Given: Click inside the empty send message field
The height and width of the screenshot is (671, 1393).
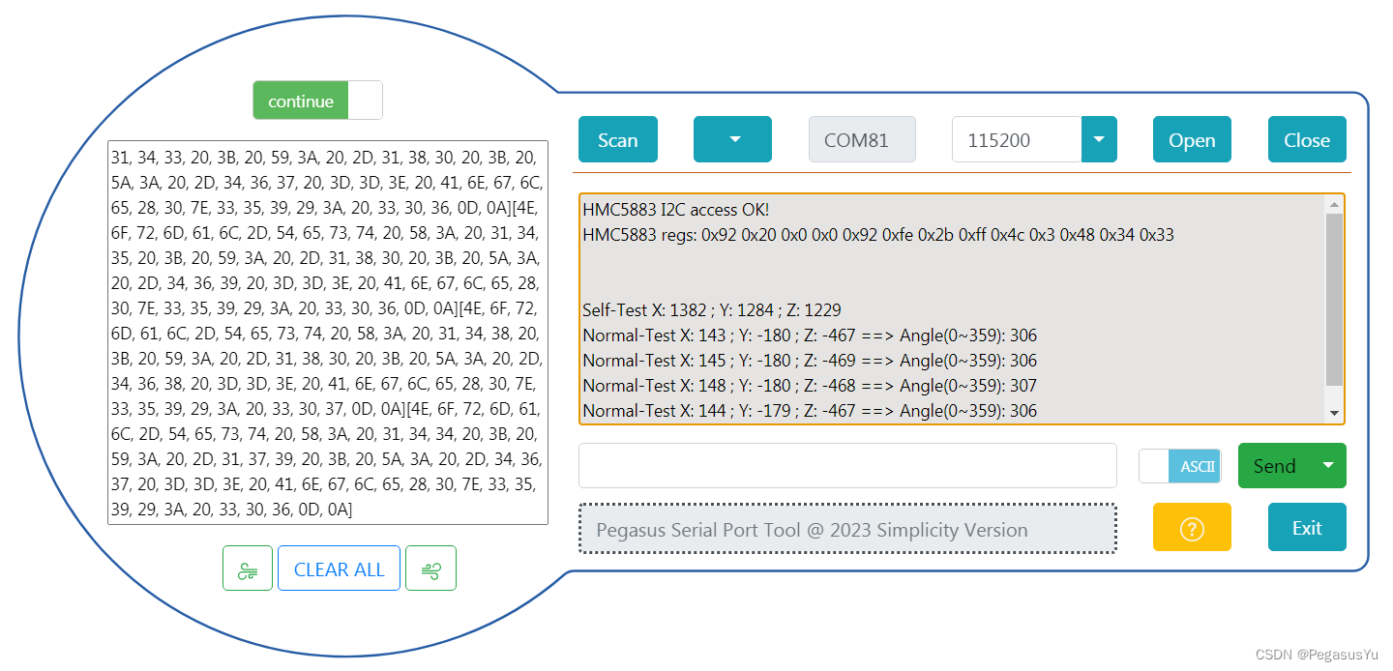Looking at the screenshot, I should [x=848, y=465].
